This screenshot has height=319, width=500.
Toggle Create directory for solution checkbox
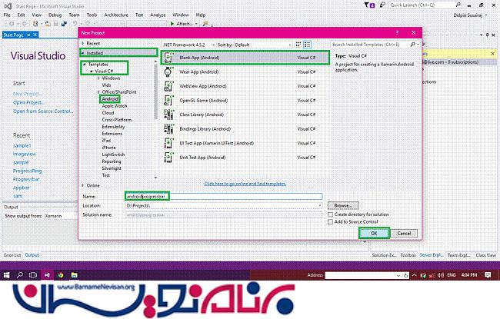[x=330, y=214]
